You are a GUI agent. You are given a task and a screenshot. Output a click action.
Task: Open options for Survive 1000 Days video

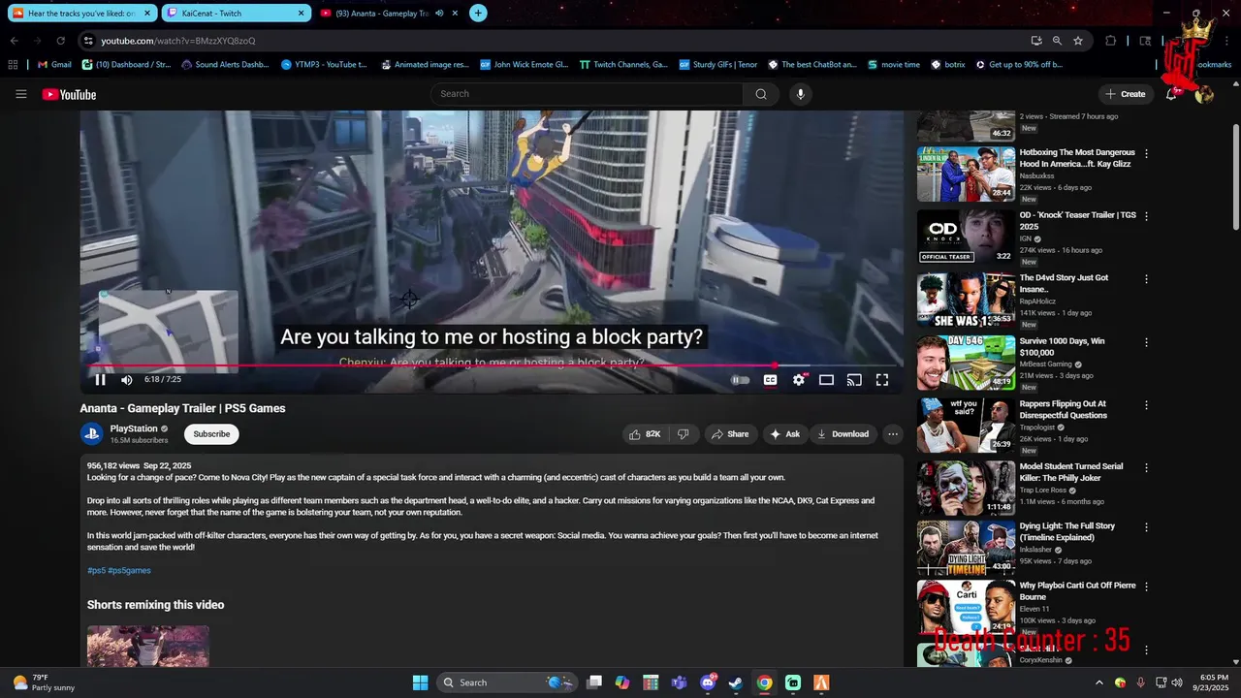1147,342
